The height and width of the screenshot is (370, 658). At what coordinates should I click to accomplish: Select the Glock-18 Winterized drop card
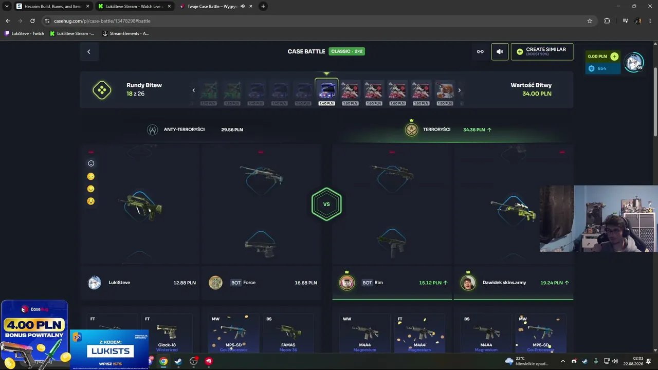click(167, 334)
